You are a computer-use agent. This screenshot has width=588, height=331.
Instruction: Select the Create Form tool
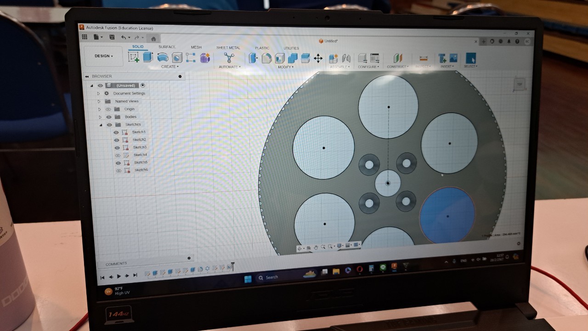205,58
